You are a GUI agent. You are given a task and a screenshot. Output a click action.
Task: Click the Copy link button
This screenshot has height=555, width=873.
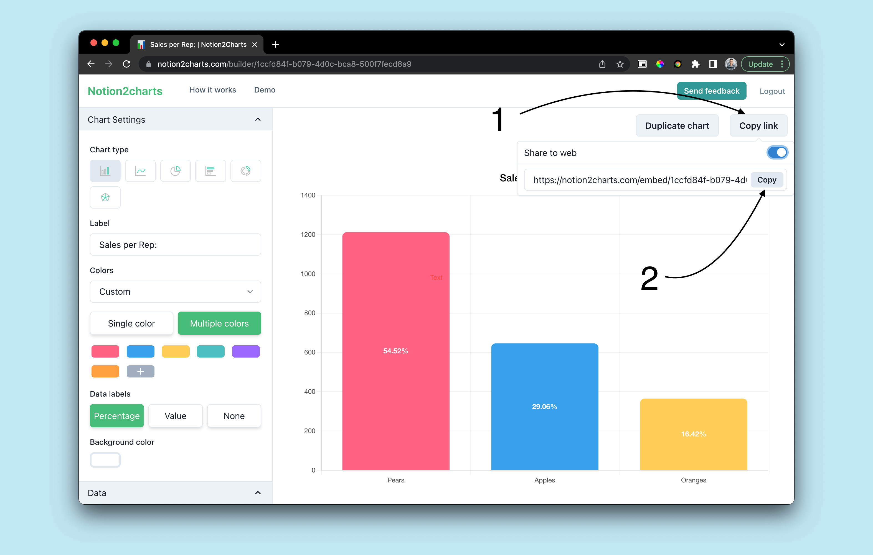click(x=759, y=125)
